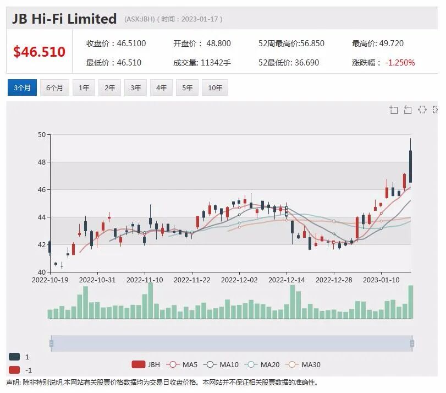Click the disclaimer text starting 声明
This screenshot has height=393, width=446.
pos(162,383)
